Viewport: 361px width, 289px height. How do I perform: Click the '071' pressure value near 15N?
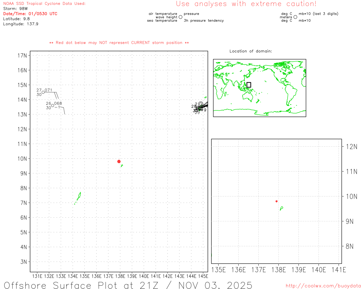(49, 90)
